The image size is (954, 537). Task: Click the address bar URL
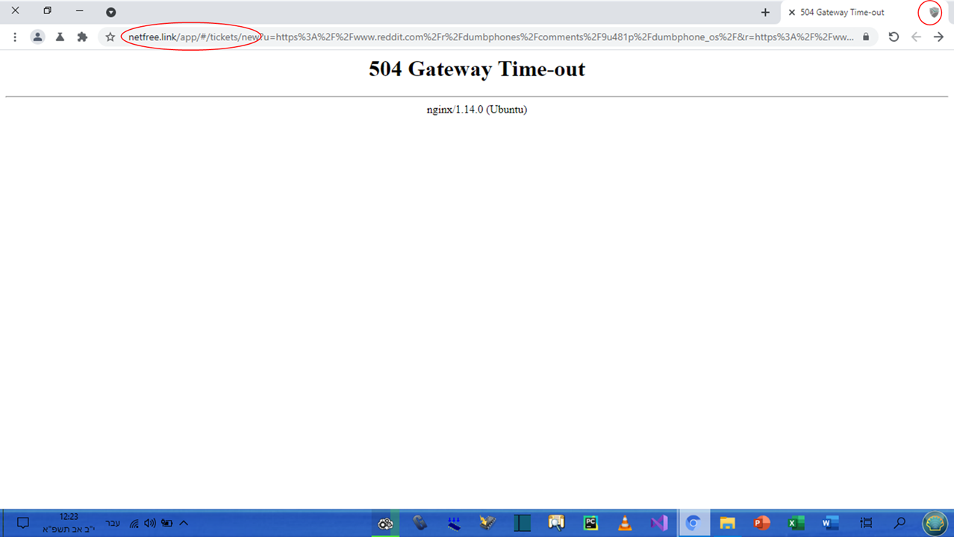[x=485, y=37]
